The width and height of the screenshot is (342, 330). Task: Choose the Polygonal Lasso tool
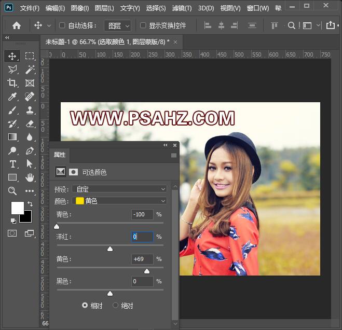tap(12, 70)
